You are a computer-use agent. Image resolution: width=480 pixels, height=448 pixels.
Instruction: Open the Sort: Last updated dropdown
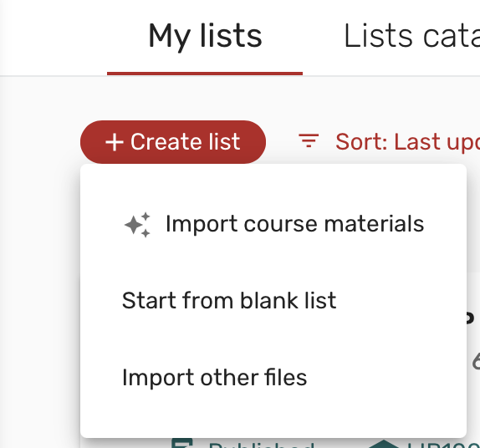[389, 142]
